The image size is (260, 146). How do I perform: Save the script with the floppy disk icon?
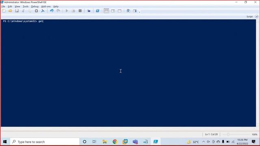17,11
